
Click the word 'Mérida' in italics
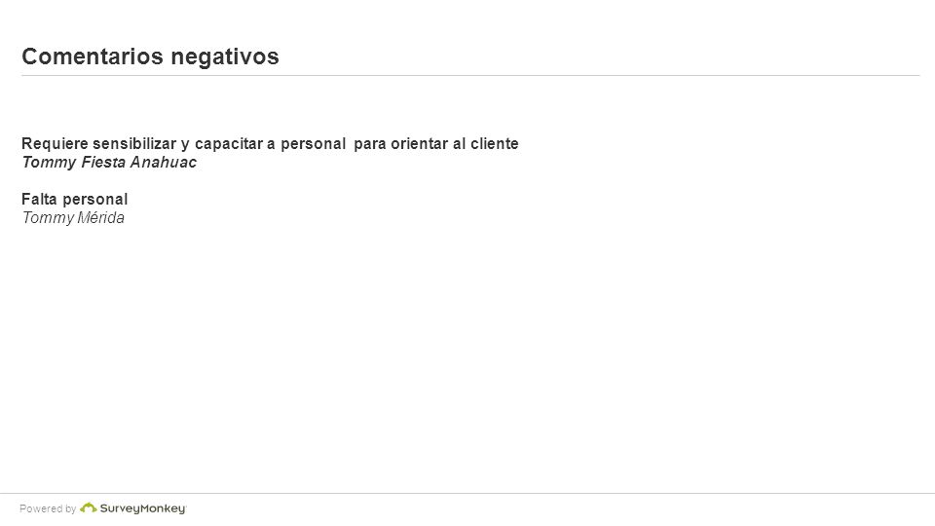point(100,217)
